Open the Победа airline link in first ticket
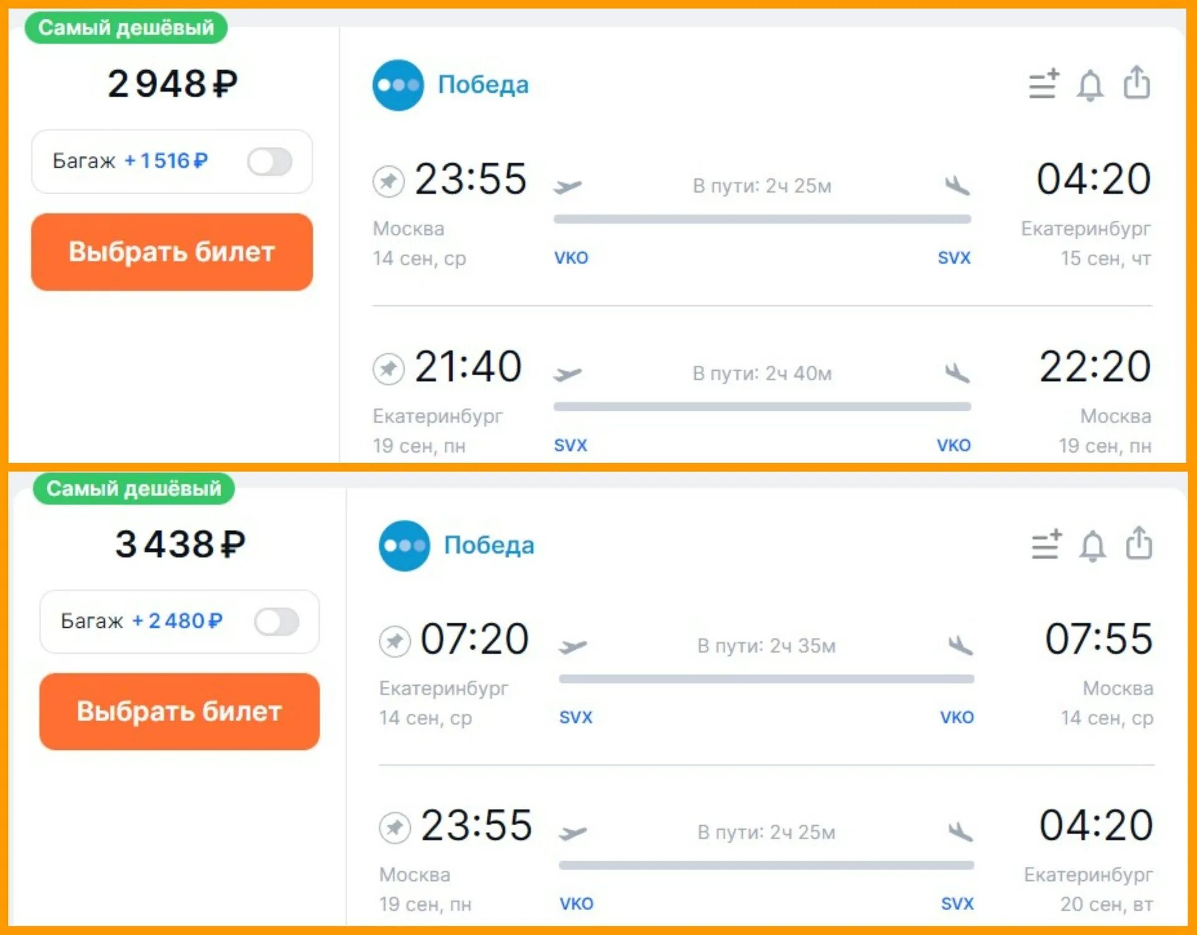Screen dimensions: 1197x935 point(483,85)
